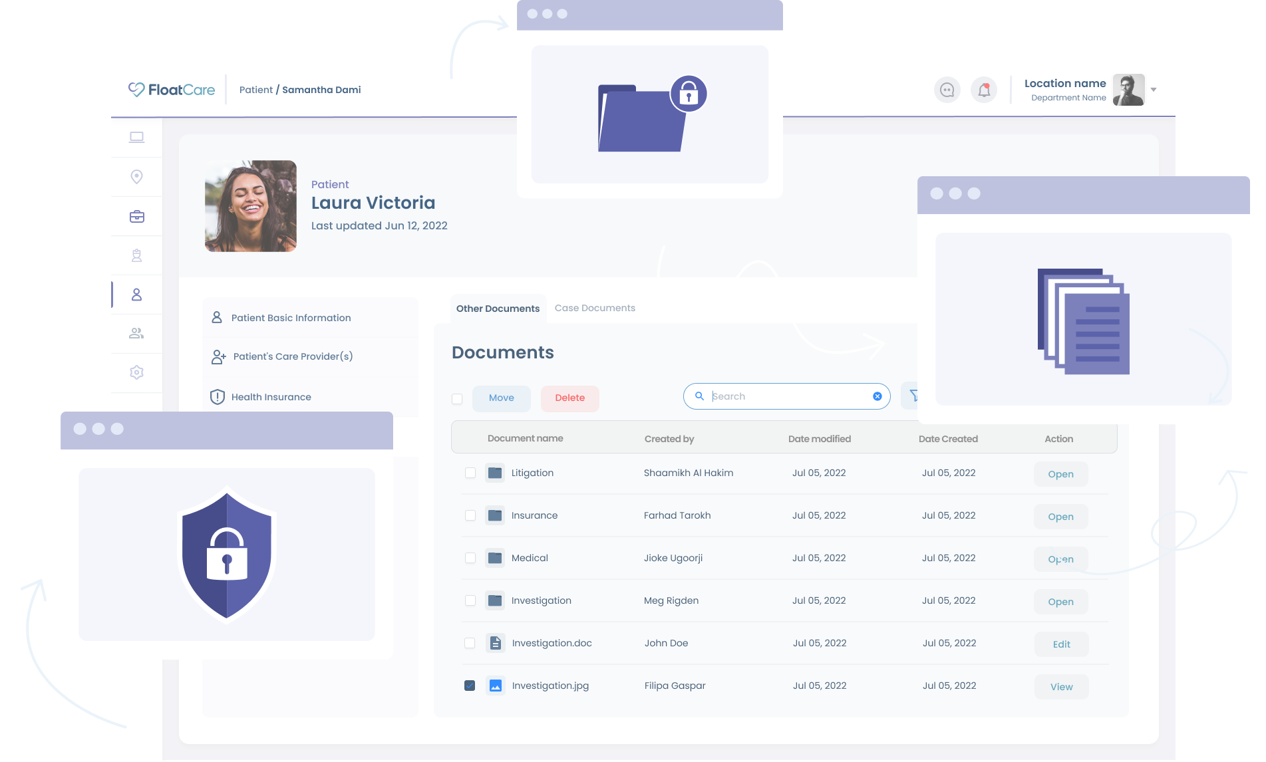Sort by Created by column header
The width and height of the screenshot is (1266, 762).
click(669, 439)
